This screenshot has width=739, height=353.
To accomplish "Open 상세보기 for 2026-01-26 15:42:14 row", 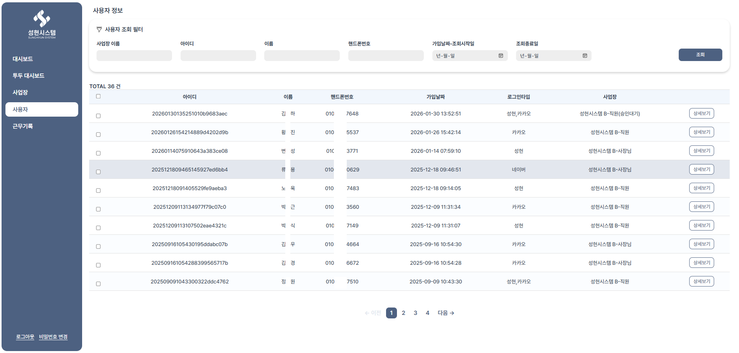I will click(702, 132).
